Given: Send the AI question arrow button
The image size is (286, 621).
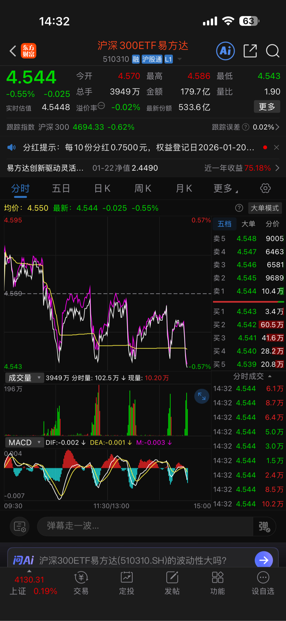Looking at the screenshot, I should click(264, 560).
